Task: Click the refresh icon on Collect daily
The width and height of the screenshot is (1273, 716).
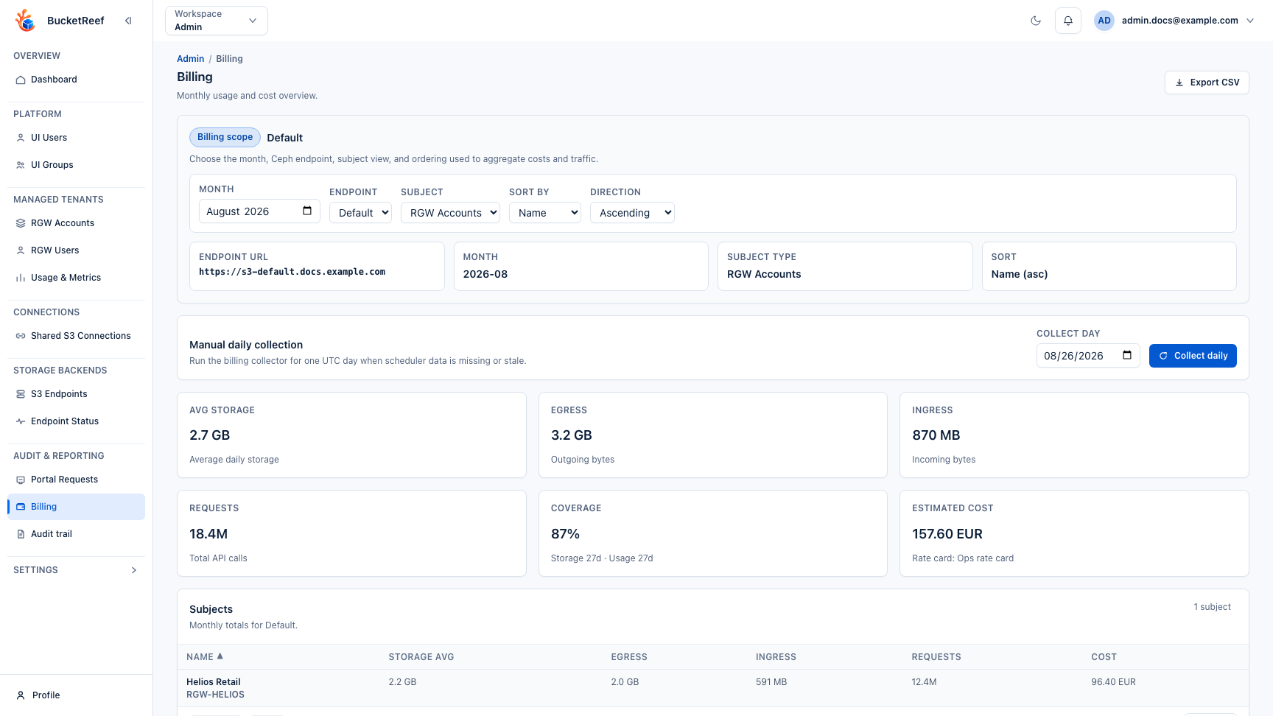Action: [1163, 356]
